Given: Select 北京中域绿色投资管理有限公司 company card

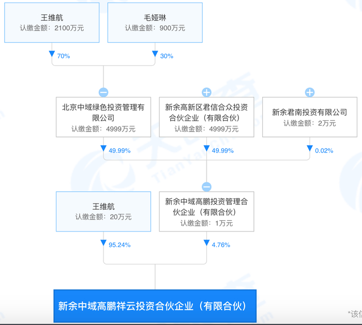Looking at the screenshot, I should [x=103, y=117].
